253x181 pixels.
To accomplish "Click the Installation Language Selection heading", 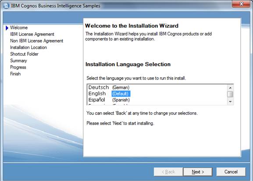I will pyautogui.click(x=128, y=64).
